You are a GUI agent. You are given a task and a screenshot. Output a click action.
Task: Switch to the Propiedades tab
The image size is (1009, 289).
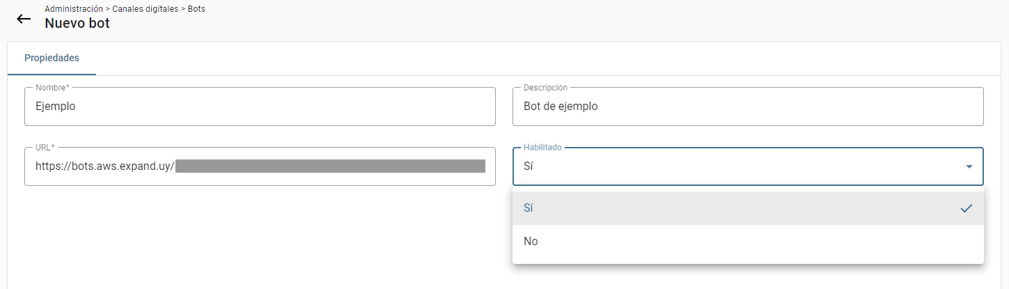pos(52,58)
